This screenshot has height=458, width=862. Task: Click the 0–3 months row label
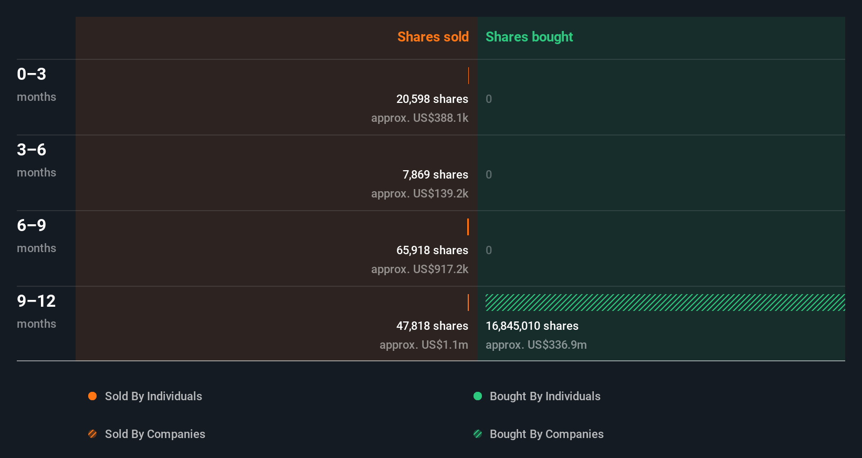pyautogui.click(x=36, y=84)
